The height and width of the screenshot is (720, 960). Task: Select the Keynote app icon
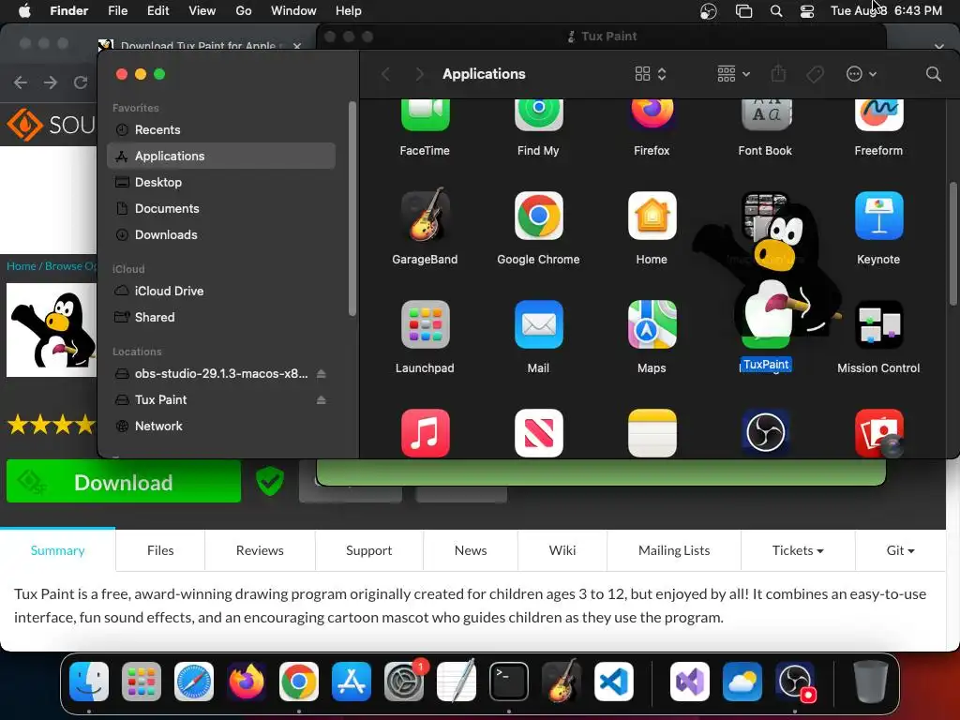pyautogui.click(x=878, y=216)
